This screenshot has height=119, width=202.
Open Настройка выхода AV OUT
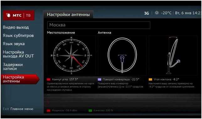pyautogui.click(x=18, y=54)
